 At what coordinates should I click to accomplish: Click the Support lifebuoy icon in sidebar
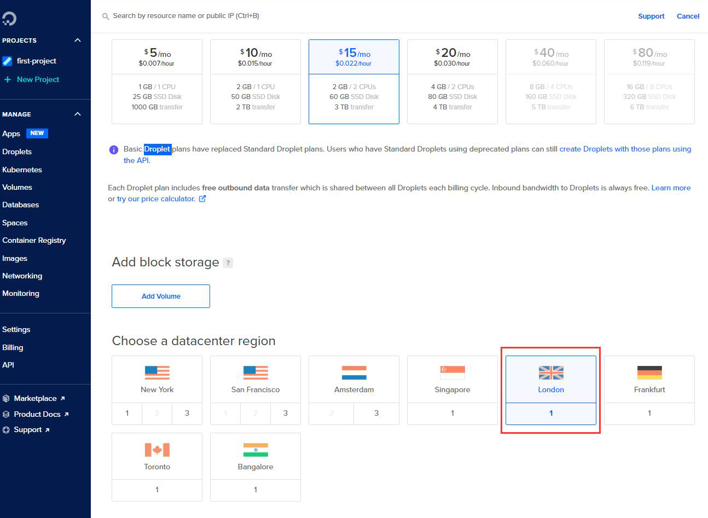coord(6,430)
